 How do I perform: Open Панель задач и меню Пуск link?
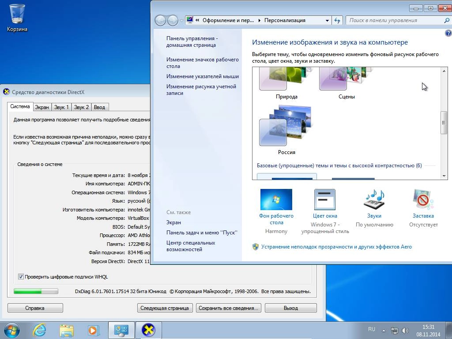point(202,233)
